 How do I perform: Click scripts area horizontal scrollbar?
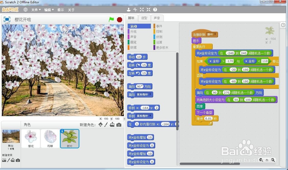[x=210, y=164]
